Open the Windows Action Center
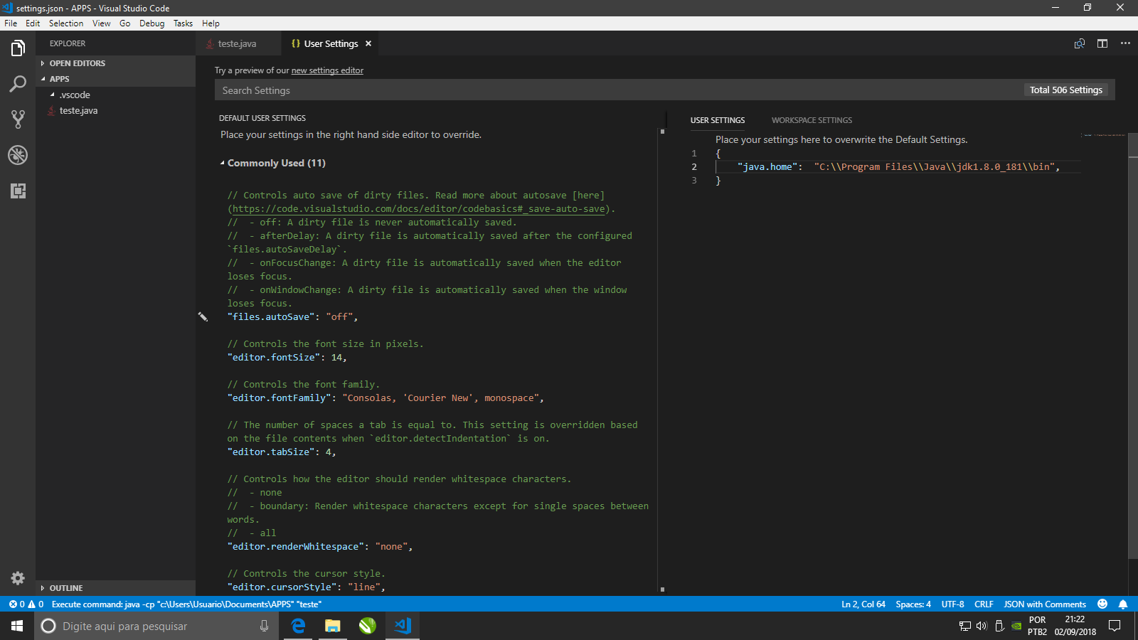Image resolution: width=1138 pixels, height=640 pixels. (x=1115, y=626)
